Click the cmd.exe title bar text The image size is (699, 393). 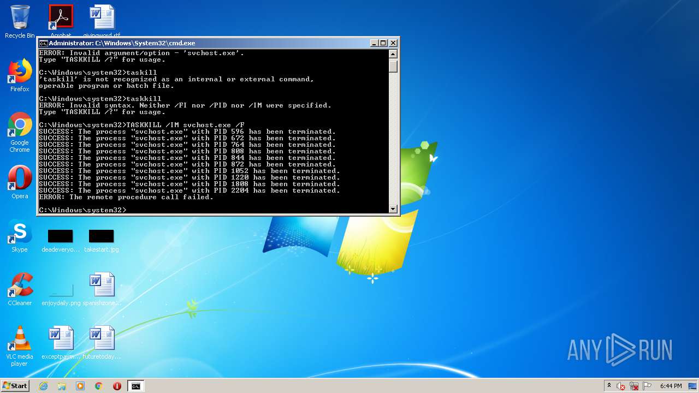[122, 43]
